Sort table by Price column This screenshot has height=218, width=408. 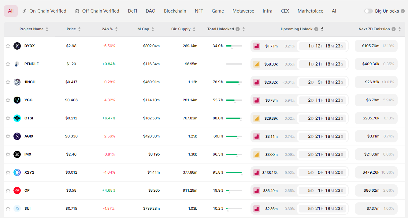74,29
